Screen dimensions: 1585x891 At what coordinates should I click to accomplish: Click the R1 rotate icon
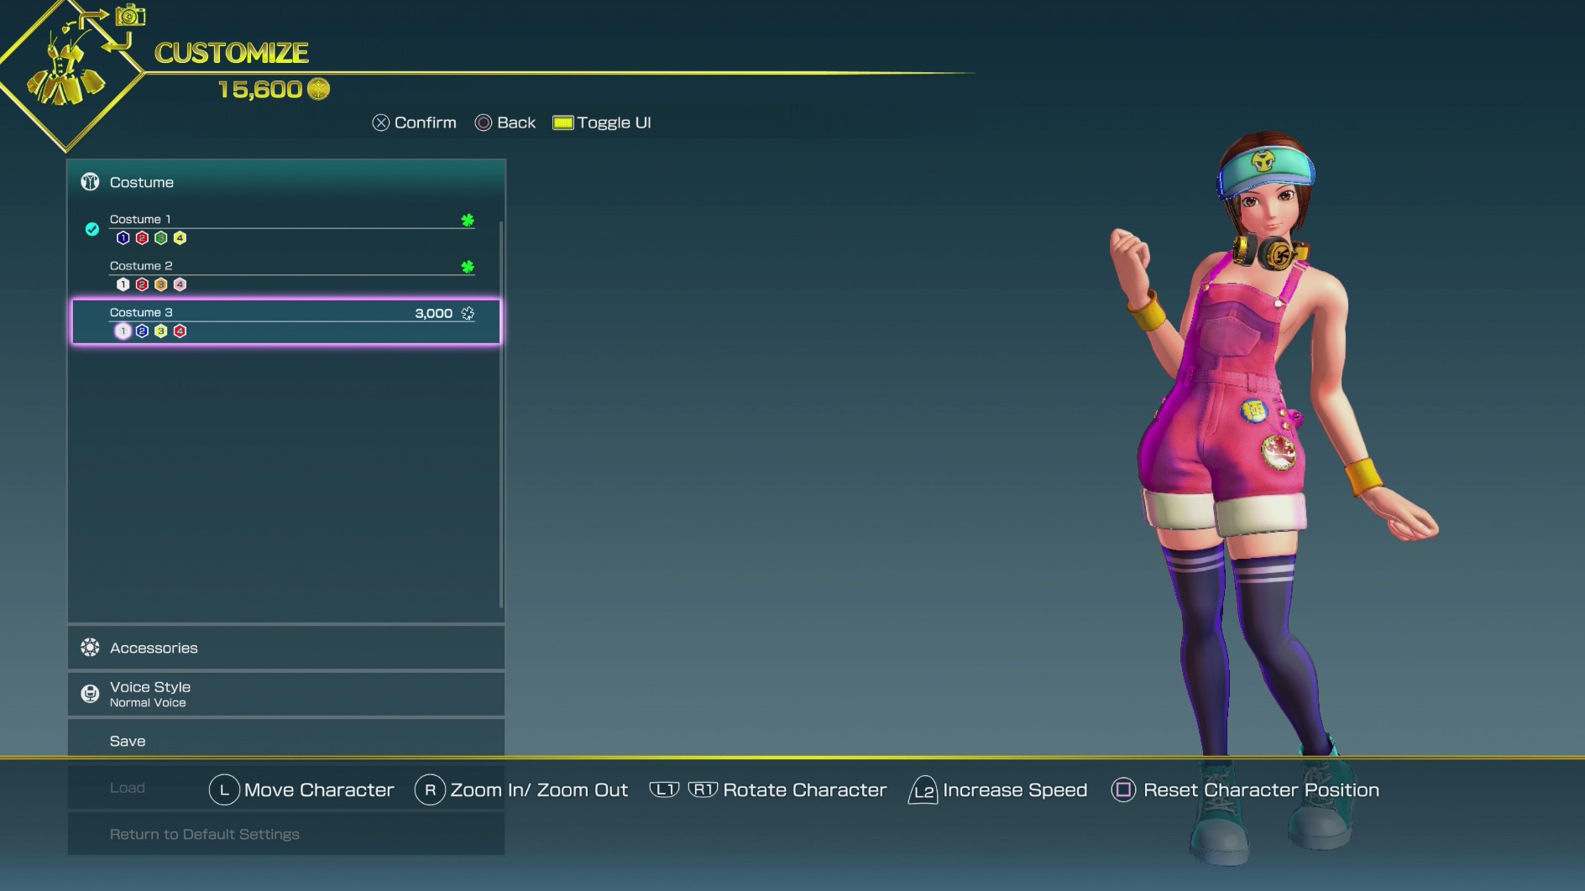click(703, 789)
